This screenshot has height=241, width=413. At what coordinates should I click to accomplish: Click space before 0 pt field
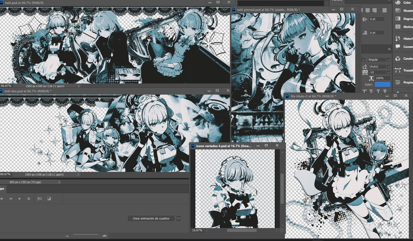376,33
